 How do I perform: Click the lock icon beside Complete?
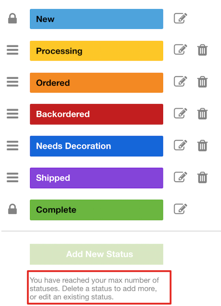tap(12, 209)
